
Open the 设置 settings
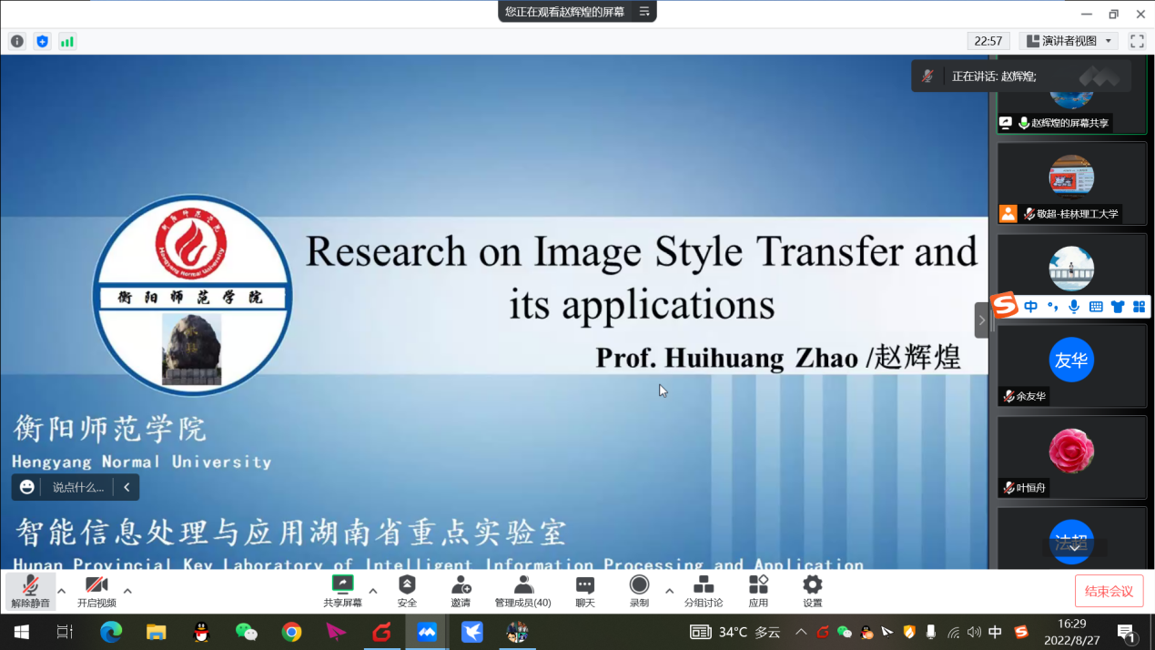(x=812, y=591)
